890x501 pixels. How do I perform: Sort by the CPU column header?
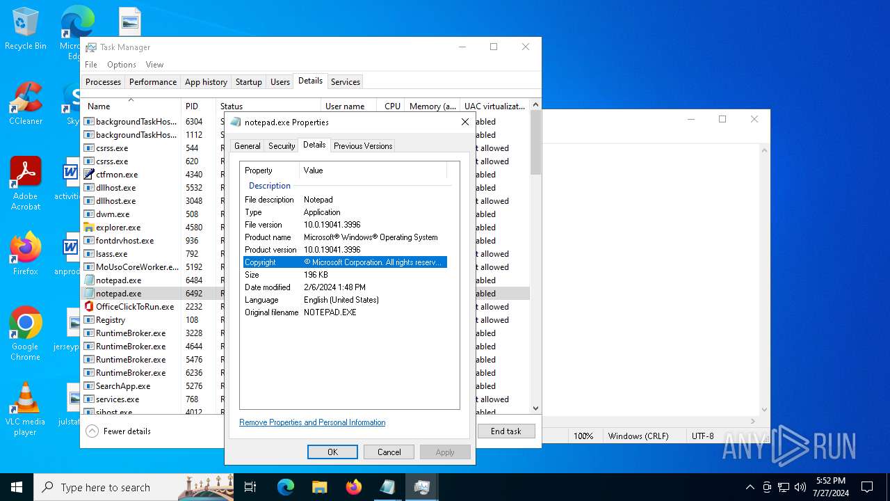[x=391, y=106]
